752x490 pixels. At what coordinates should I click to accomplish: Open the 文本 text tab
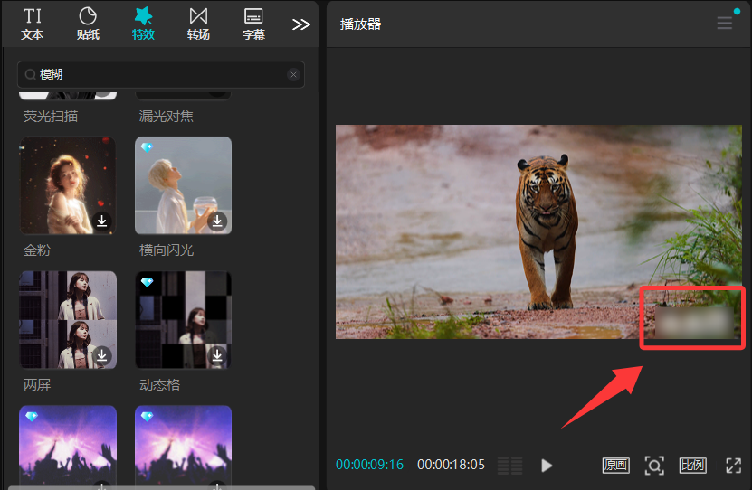click(33, 24)
